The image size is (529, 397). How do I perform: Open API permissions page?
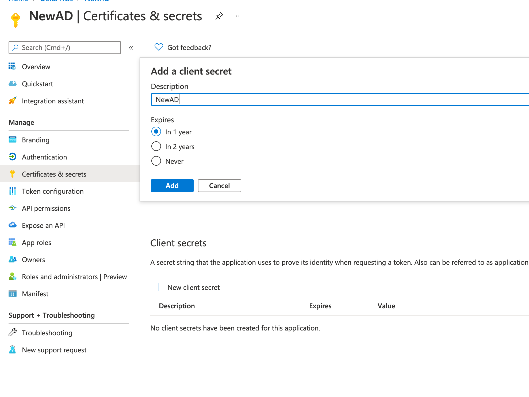click(x=46, y=208)
